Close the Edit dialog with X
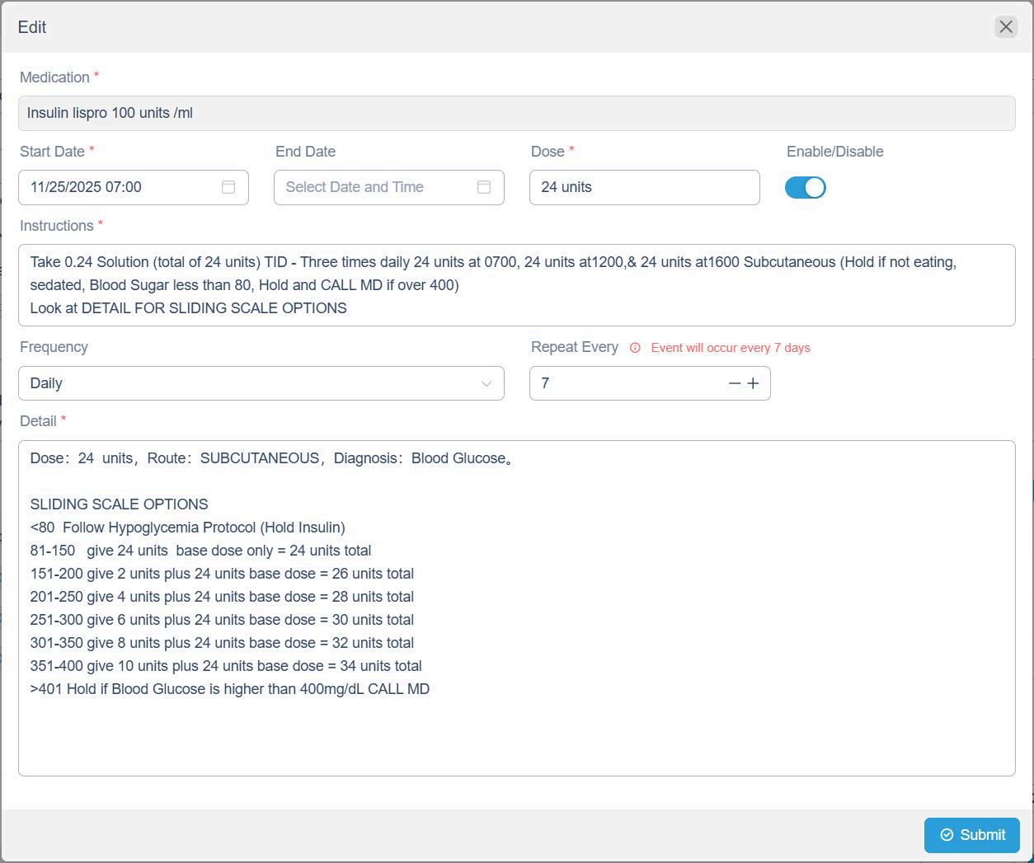This screenshot has height=863, width=1034. 1005,27
